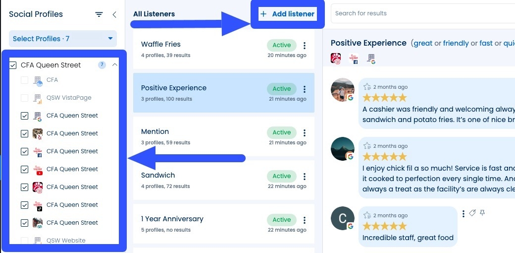The image size is (515, 253).
Task: Open the Sandwich listener's three-dot menu
Action: click(304, 177)
